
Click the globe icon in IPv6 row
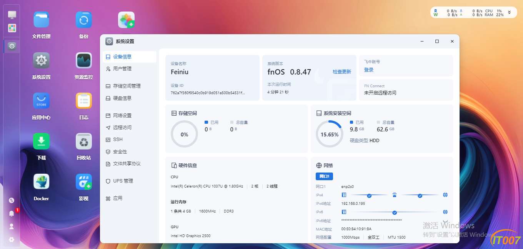(445, 212)
